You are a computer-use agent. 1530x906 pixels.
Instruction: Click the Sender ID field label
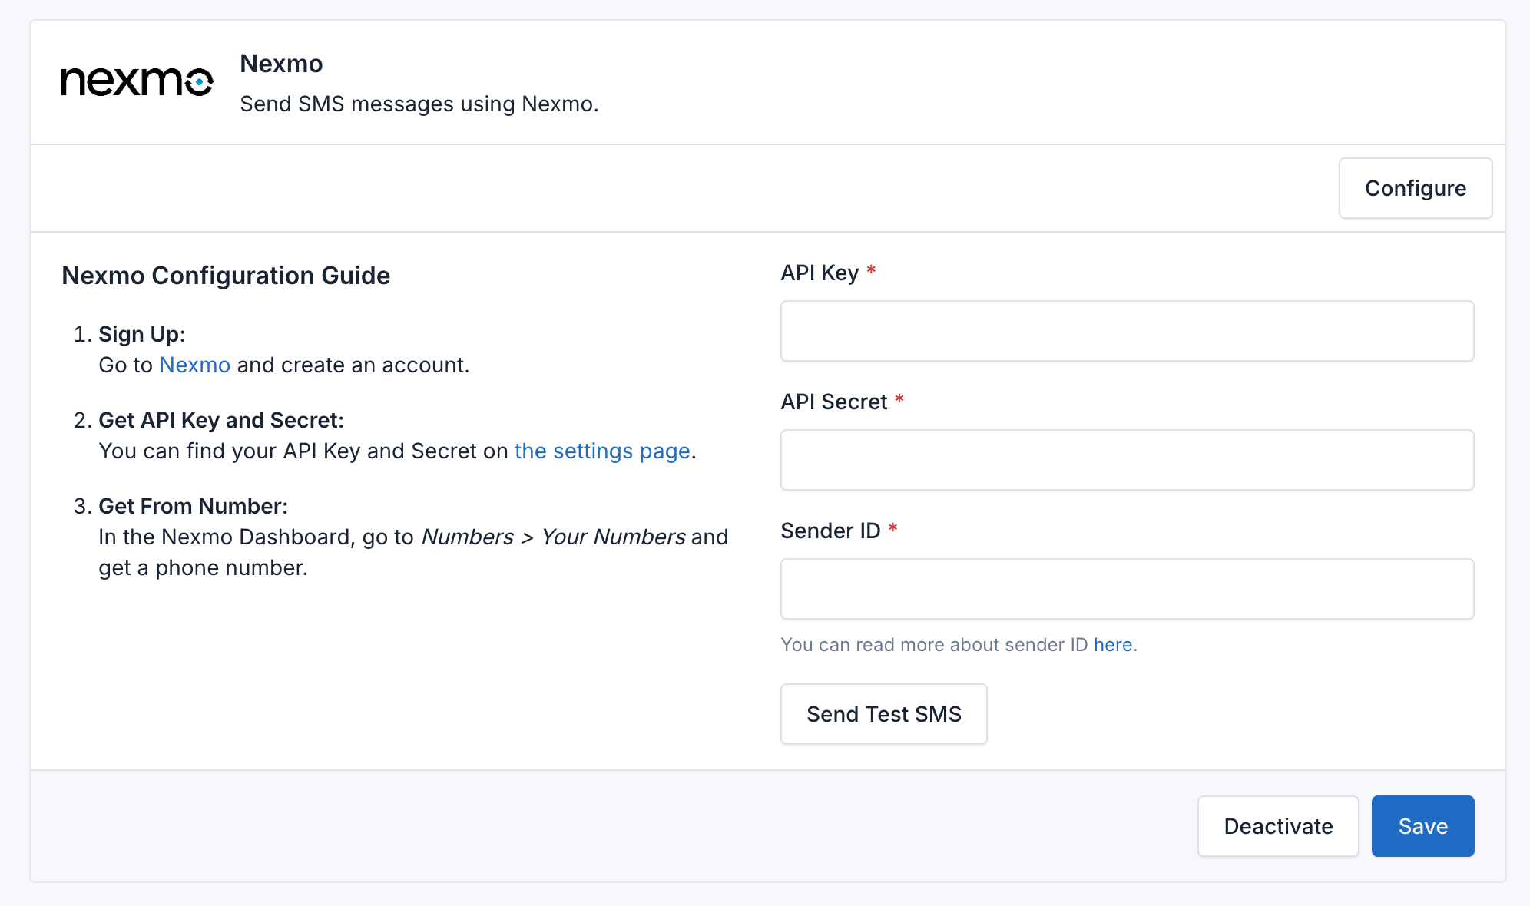coord(830,531)
